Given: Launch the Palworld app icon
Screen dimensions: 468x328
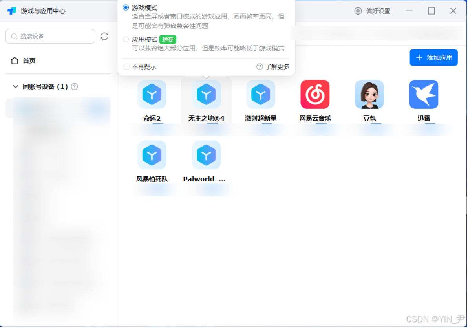Looking at the screenshot, I should pos(206,155).
